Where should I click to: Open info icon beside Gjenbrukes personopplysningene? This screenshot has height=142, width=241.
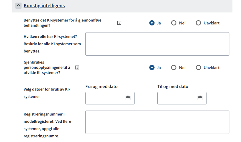click(x=77, y=68)
